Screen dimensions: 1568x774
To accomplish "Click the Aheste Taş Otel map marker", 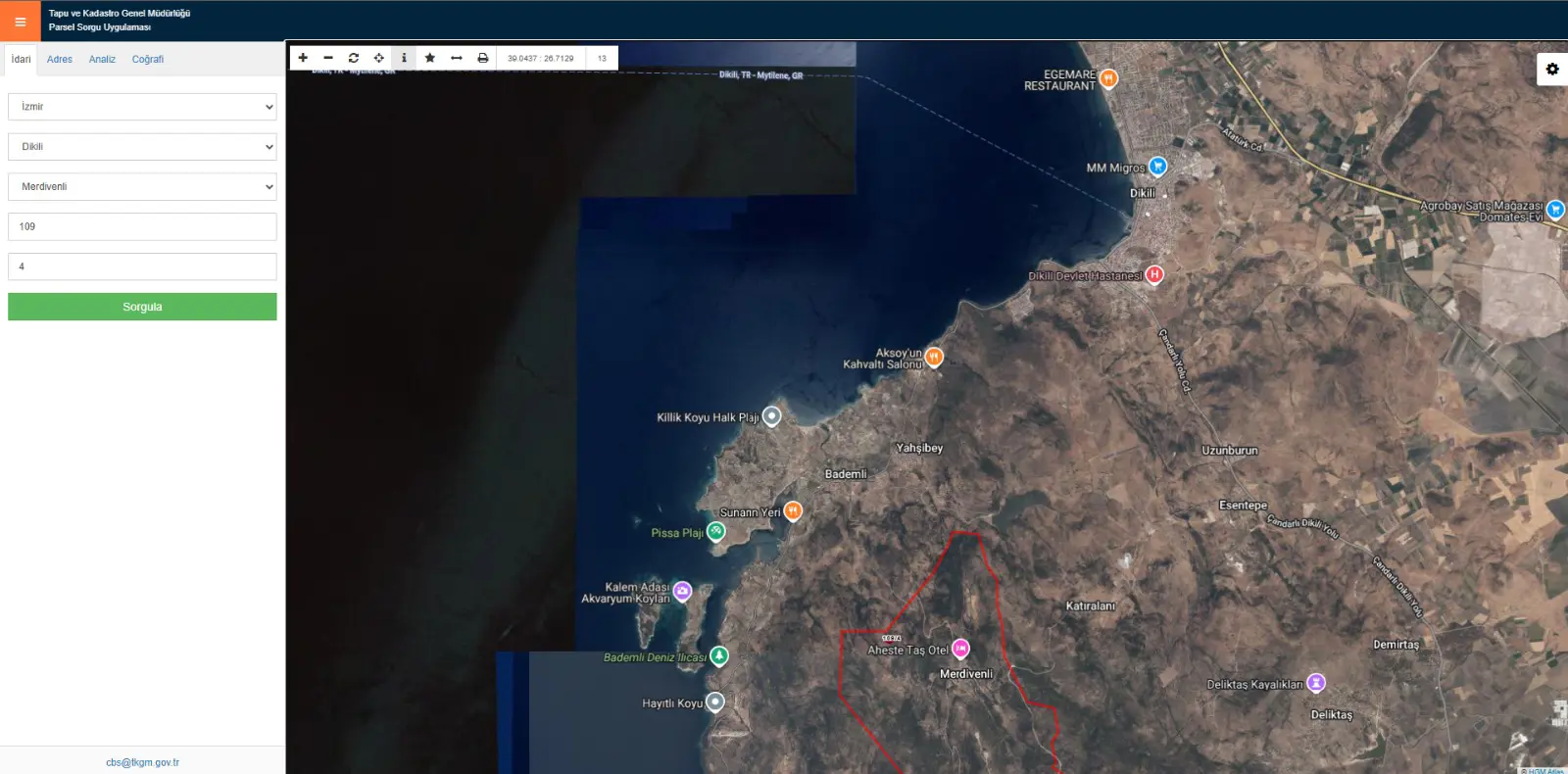I will pos(960,649).
